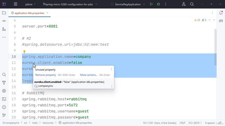
Task: Click src in the breadcrumb bar
Action: click(x=25, y=123)
